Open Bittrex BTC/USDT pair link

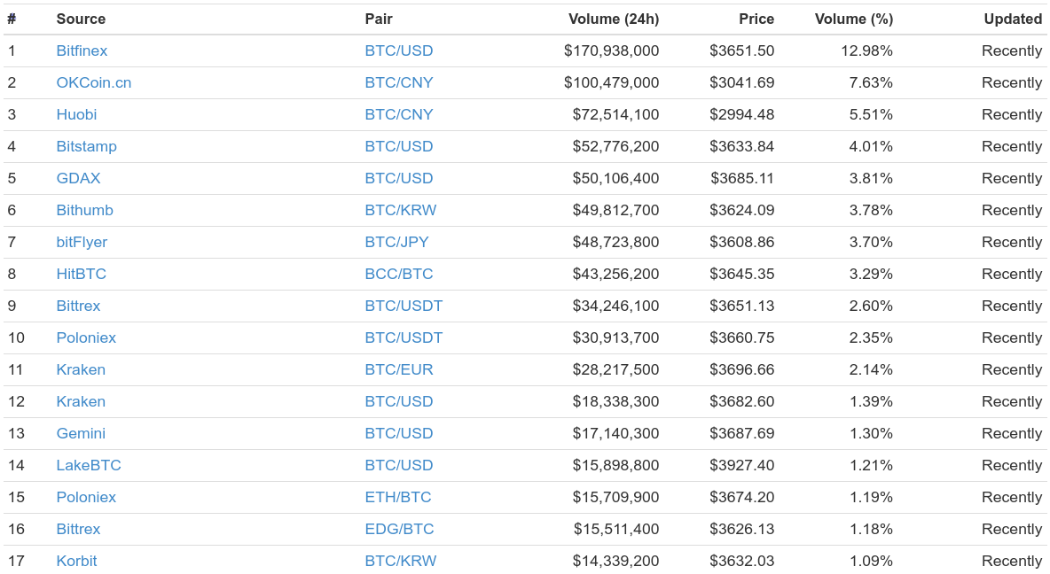(x=404, y=306)
